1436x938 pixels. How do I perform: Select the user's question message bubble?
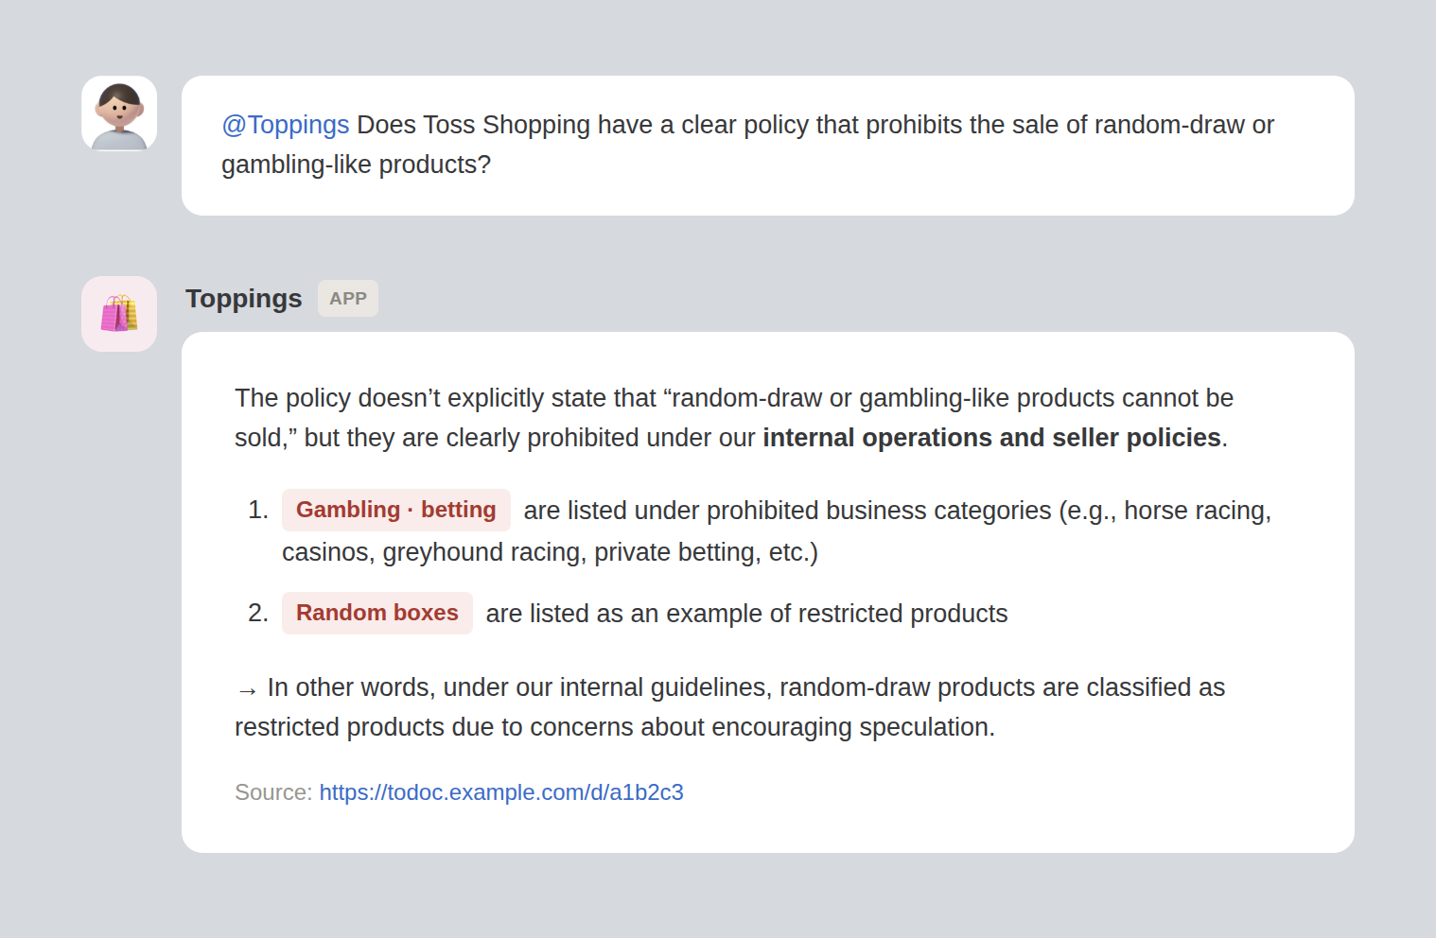pyautogui.click(x=768, y=146)
